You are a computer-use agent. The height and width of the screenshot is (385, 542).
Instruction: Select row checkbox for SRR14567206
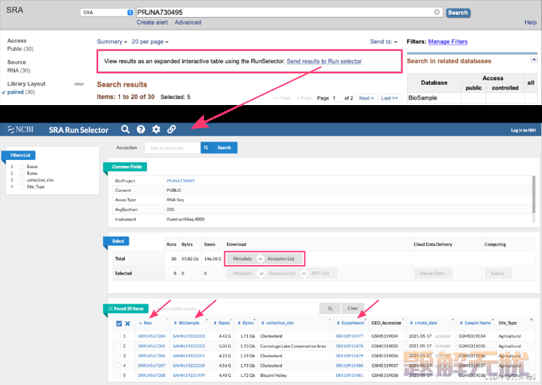pyautogui.click(x=118, y=356)
